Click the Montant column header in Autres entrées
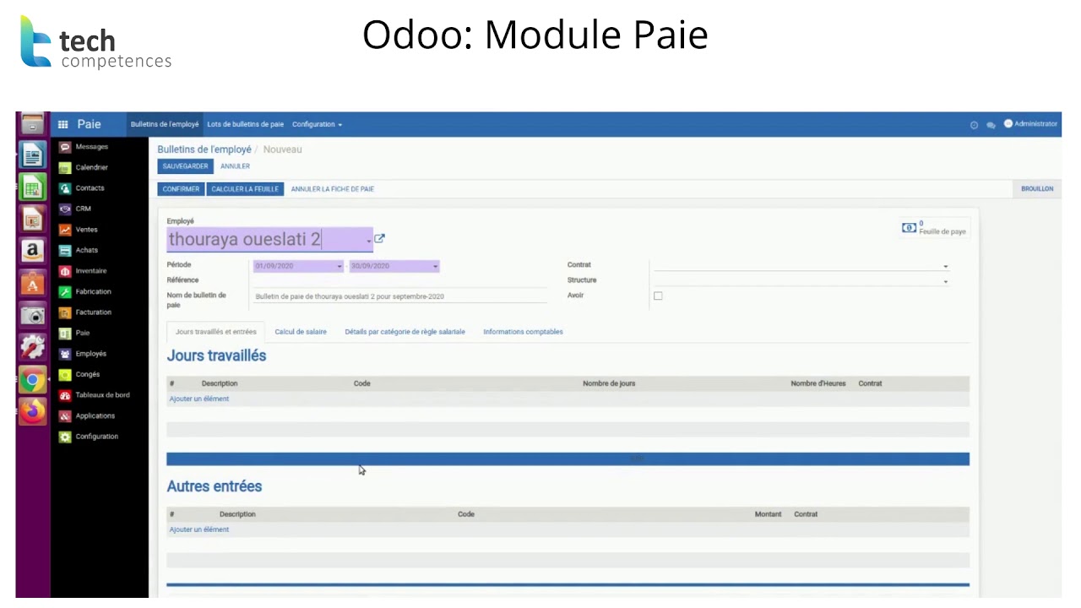Image resolution: width=1081 pixels, height=608 pixels. tap(768, 514)
